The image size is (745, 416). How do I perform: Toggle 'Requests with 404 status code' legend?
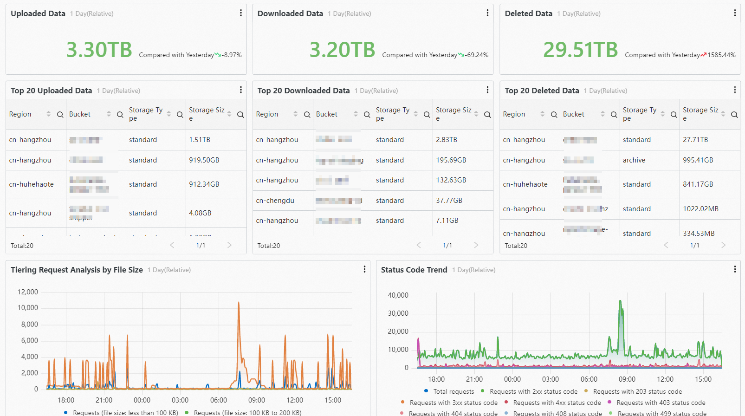[x=448, y=413]
